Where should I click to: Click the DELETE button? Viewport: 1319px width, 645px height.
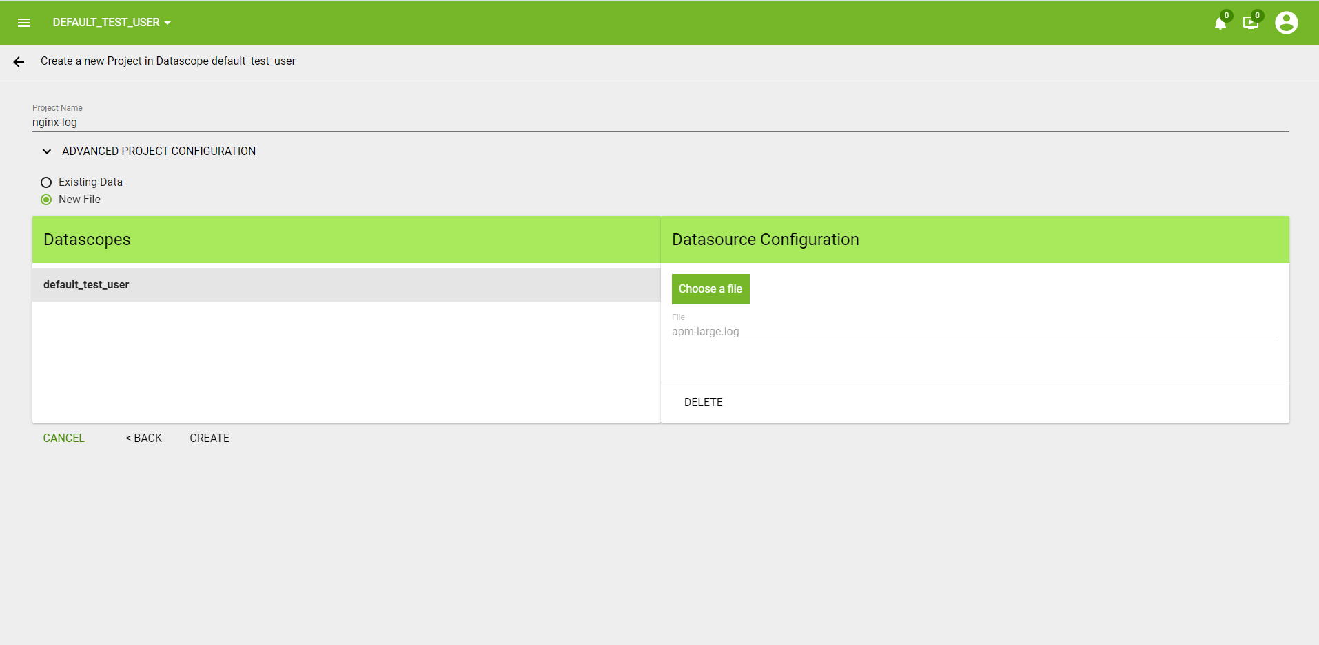point(703,403)
